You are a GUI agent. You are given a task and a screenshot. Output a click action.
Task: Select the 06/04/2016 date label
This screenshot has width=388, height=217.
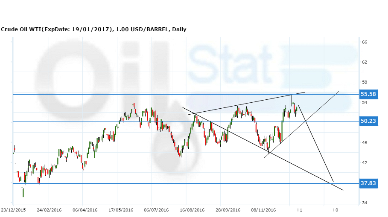point(85,210)
